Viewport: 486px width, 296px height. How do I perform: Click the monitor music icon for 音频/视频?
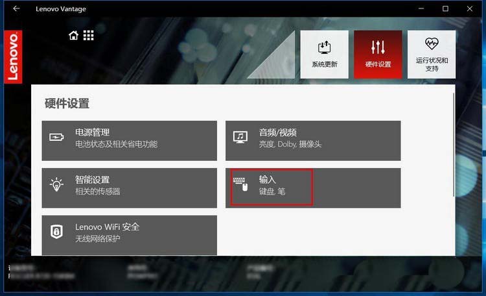click(240, 137)
